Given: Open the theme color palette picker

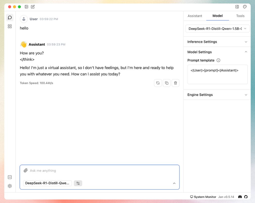Looking at the screenshot, I should [x=245, y=7].
